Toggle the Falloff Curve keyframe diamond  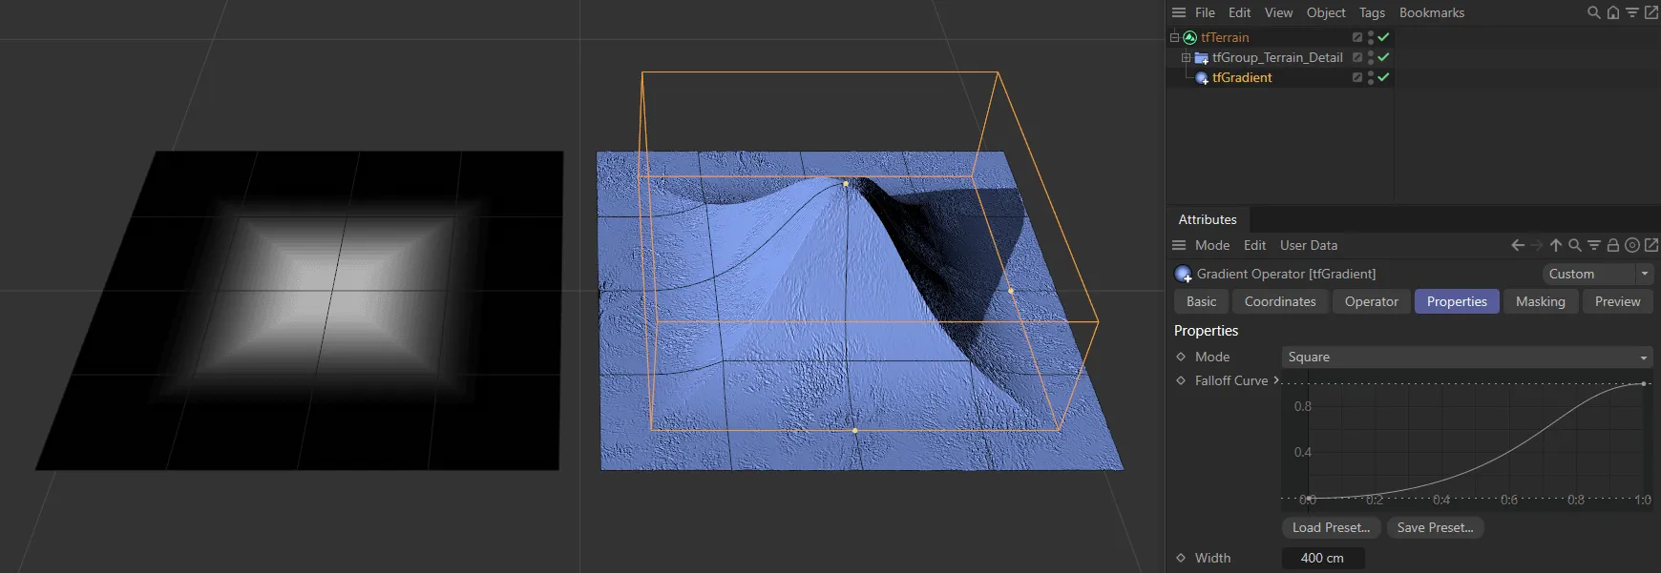tap(1181, 380)
